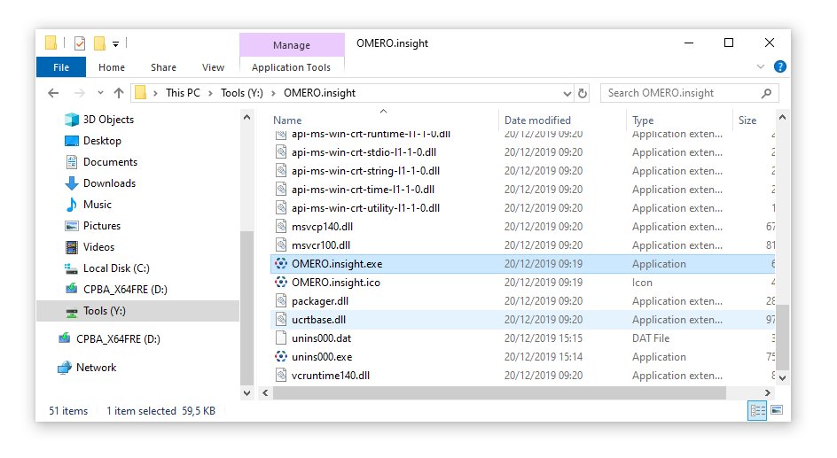Open the Application Tools tab
The width and height of the screenshot is (837, 458).
point(291,67)
